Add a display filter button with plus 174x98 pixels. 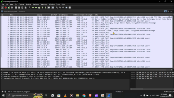[x=171, y=11]
